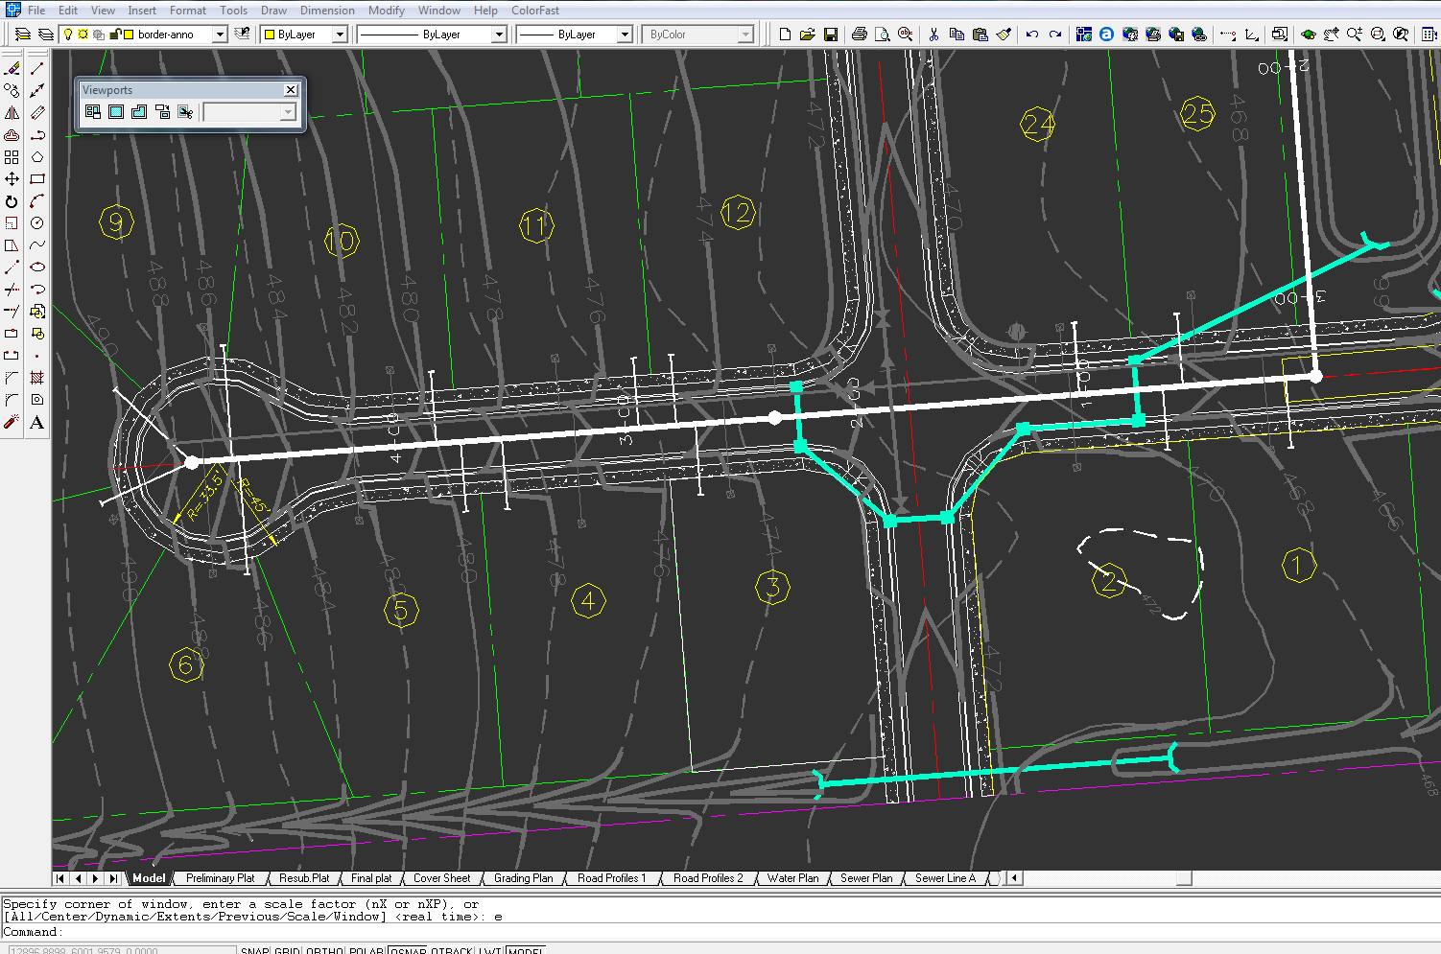Toggle ORTHO mode in status bar

tap(324, 950)
